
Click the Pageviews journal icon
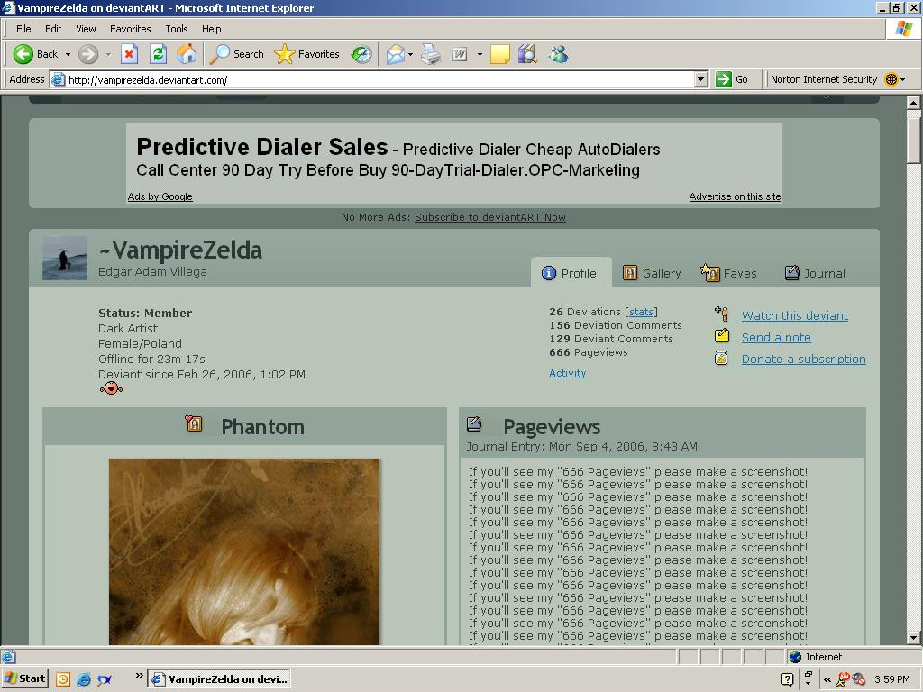(474, 423)
